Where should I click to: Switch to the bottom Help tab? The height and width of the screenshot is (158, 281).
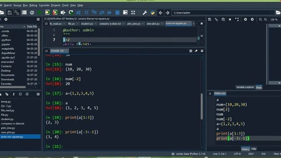[x=254, y=149]
